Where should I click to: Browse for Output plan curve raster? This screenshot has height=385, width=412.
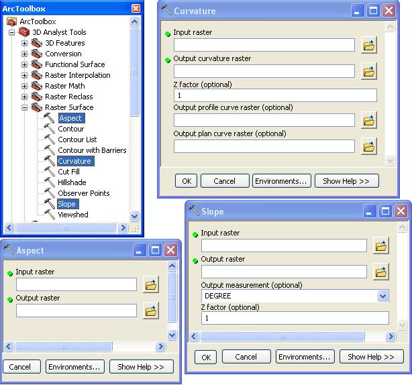pyautogui.click(x=369, y=146)
